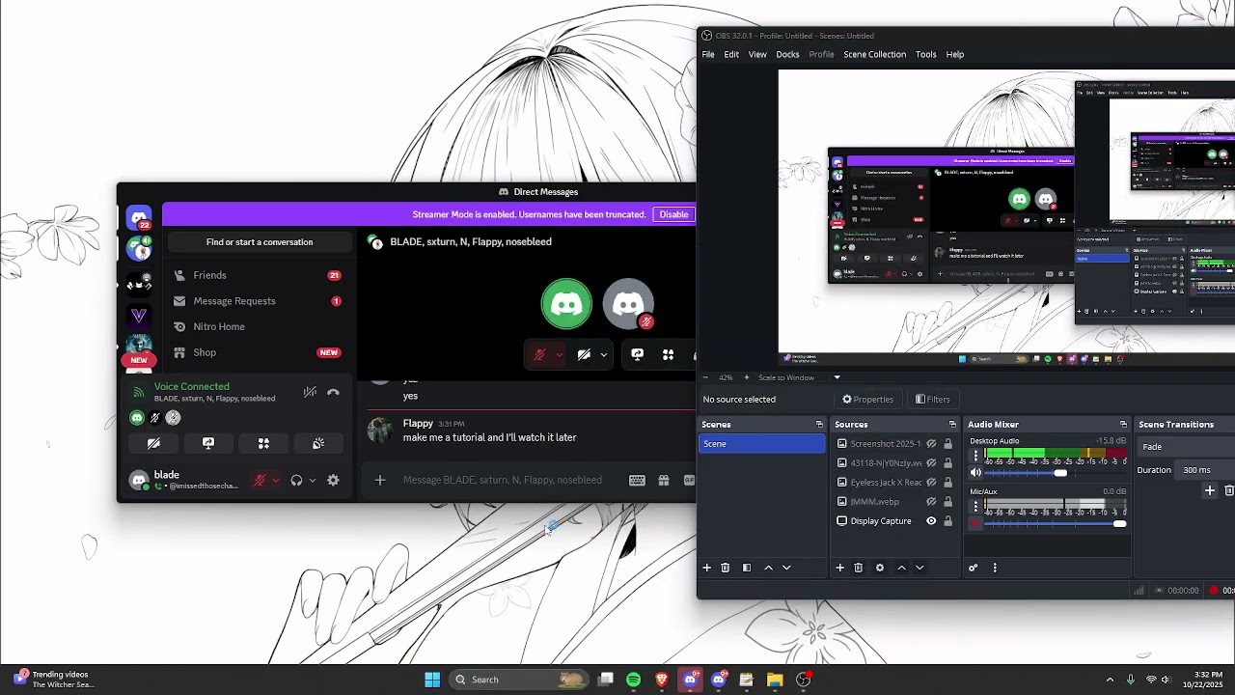Image resolution: width=1235 pixels, height=695 pixels.
Task: Open the Scene Collection menu
Action: coord(874,54)
